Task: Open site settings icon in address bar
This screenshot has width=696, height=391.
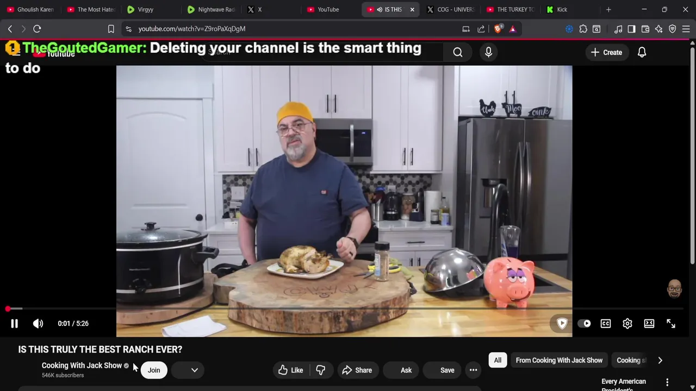Action: pos(128,29)
